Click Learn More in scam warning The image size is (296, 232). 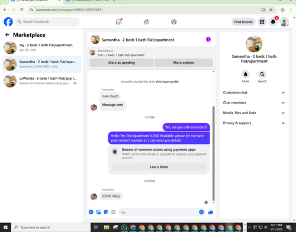tap(159, 167)
